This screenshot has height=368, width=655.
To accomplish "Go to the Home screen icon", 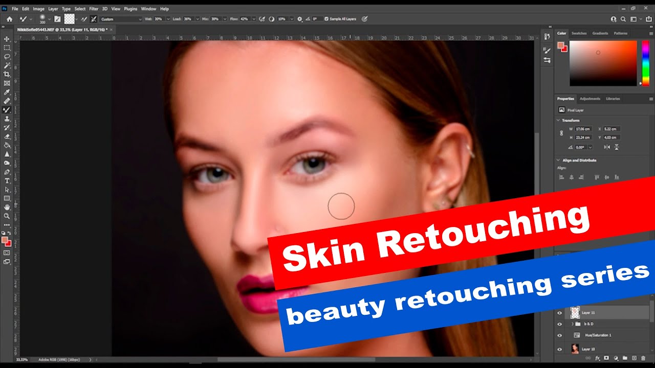I will pyautogui.click(x=9, y=19).
